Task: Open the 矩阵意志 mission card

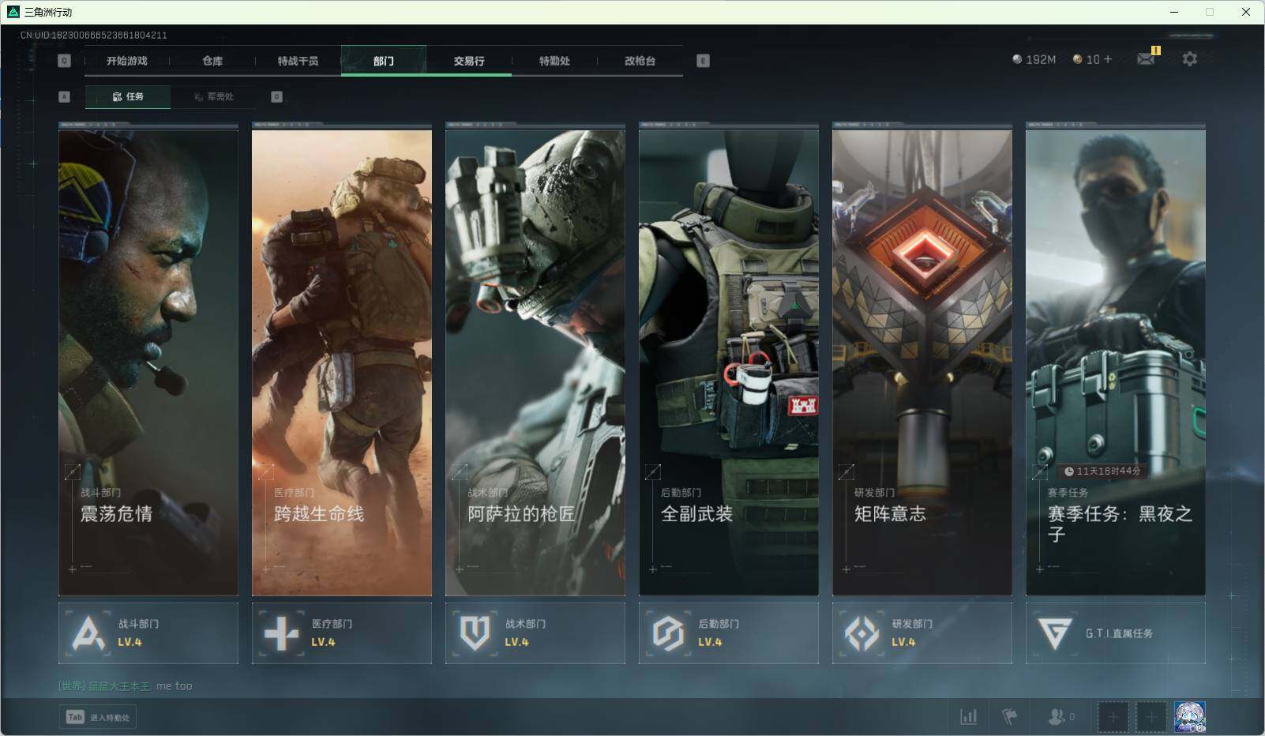Action: pyautogui.click(x=922, y=359)
